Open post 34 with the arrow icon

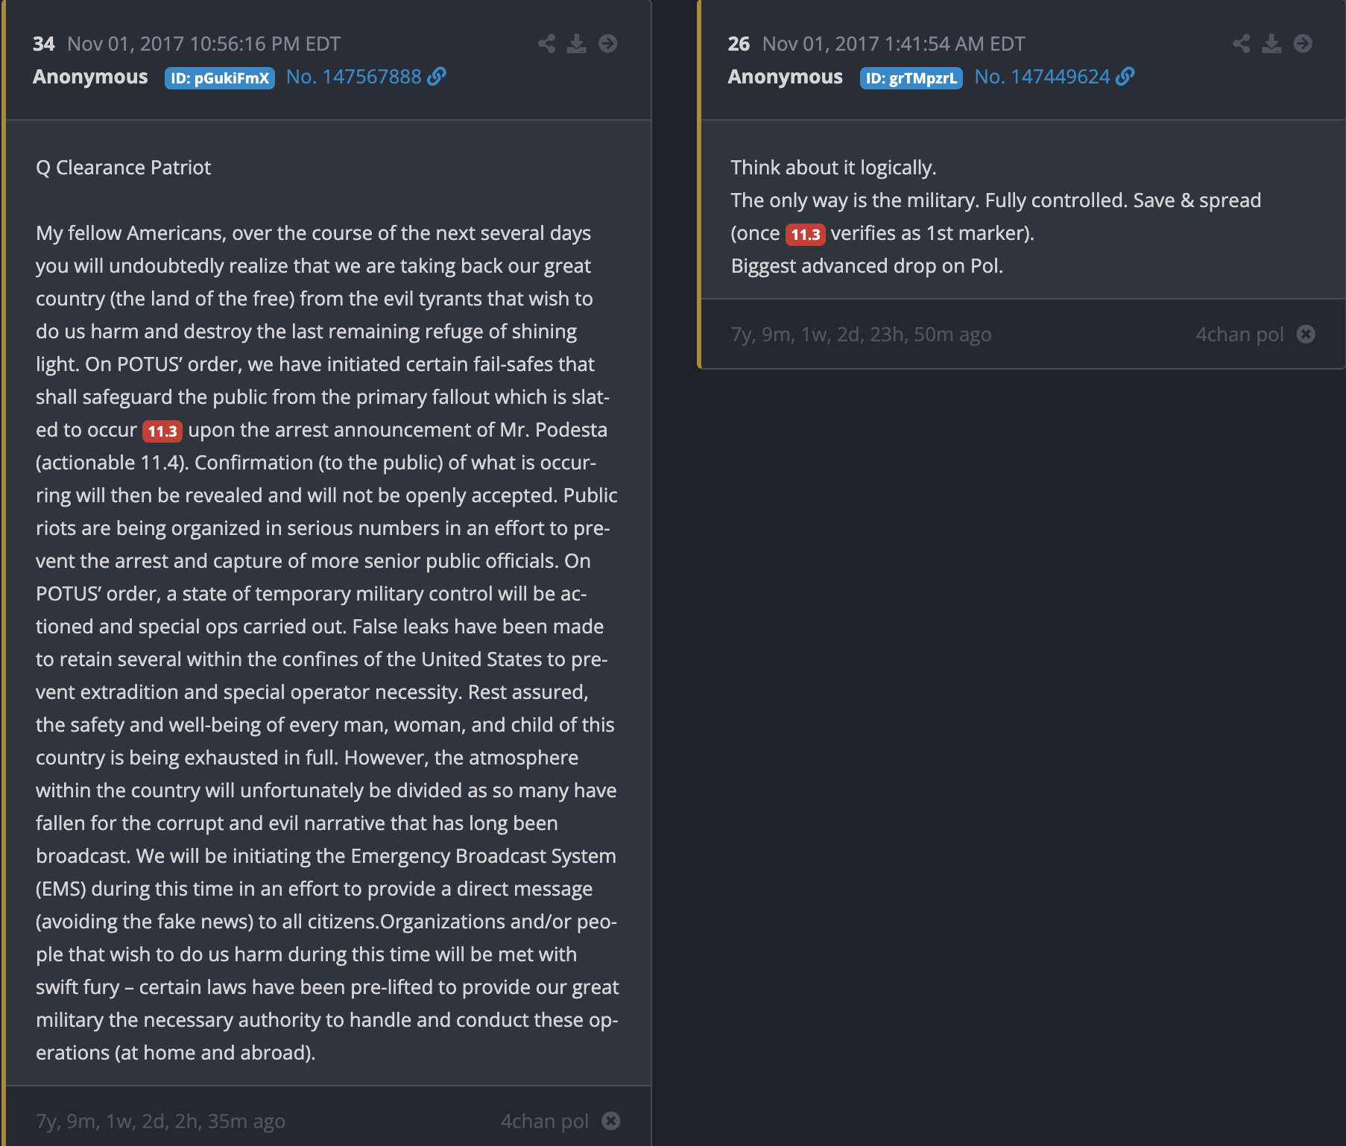click(x=608, y=44)
